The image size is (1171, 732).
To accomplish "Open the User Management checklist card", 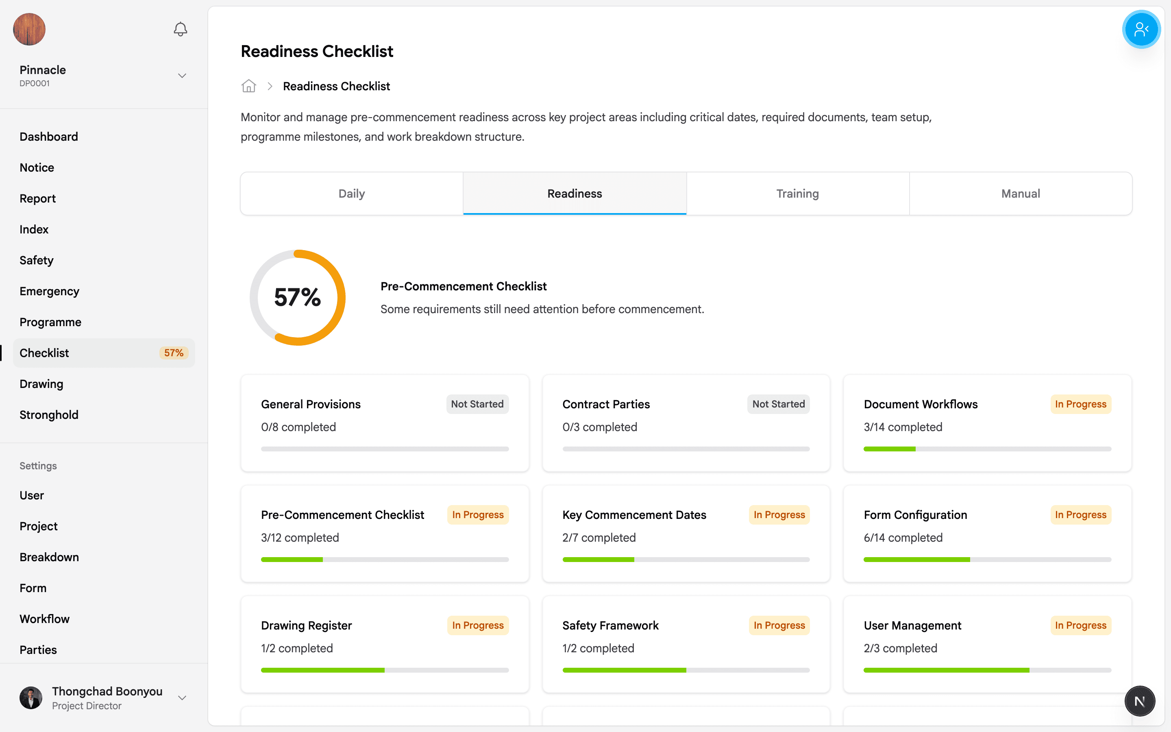I will coord(987,645).
